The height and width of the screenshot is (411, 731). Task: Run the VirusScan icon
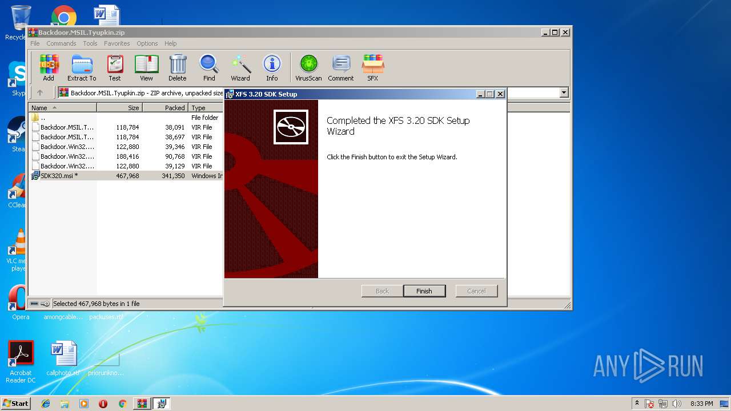coord(308,68)
